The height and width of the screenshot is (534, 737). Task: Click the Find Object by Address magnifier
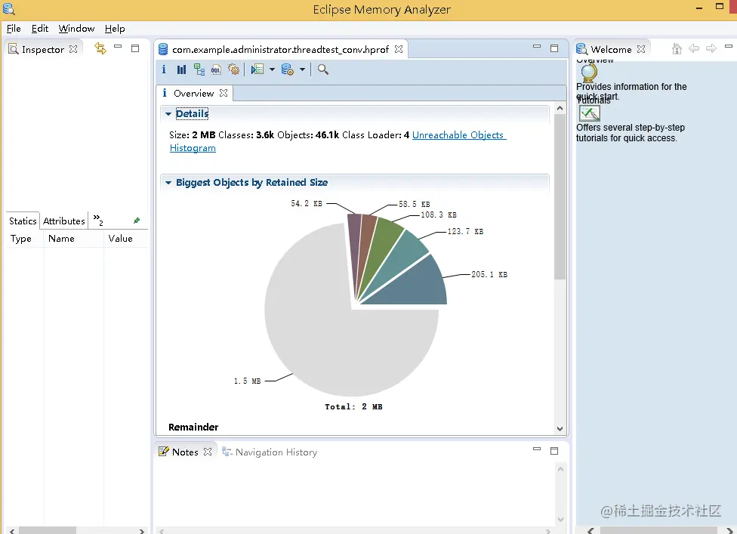pos(322,69)
